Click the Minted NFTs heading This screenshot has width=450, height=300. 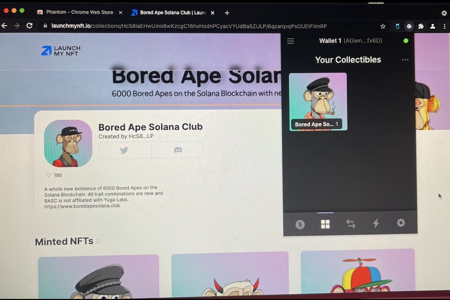click(x=64, y=241)
